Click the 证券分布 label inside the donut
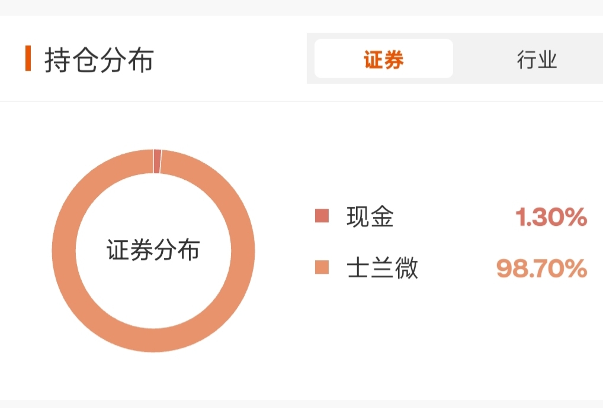The width and height of the screenshot is (603, 408). (153, 251)
